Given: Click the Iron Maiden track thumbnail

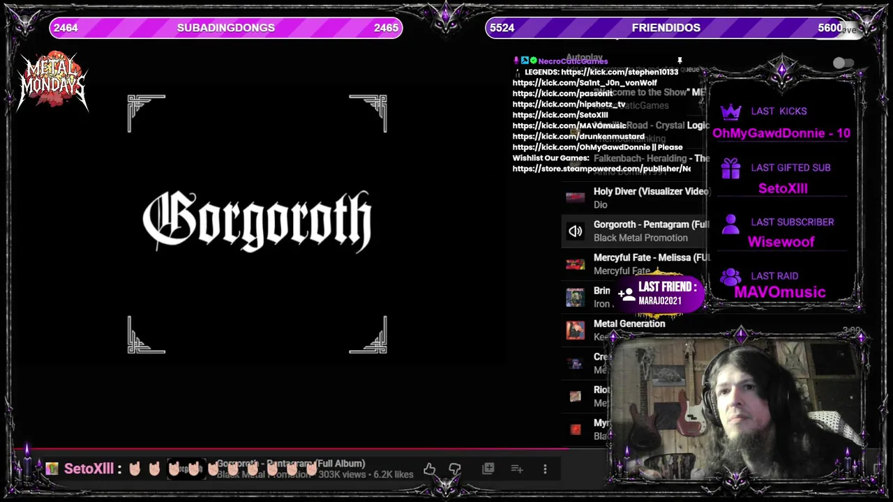Looking at the screenshot, I should 575,298.
